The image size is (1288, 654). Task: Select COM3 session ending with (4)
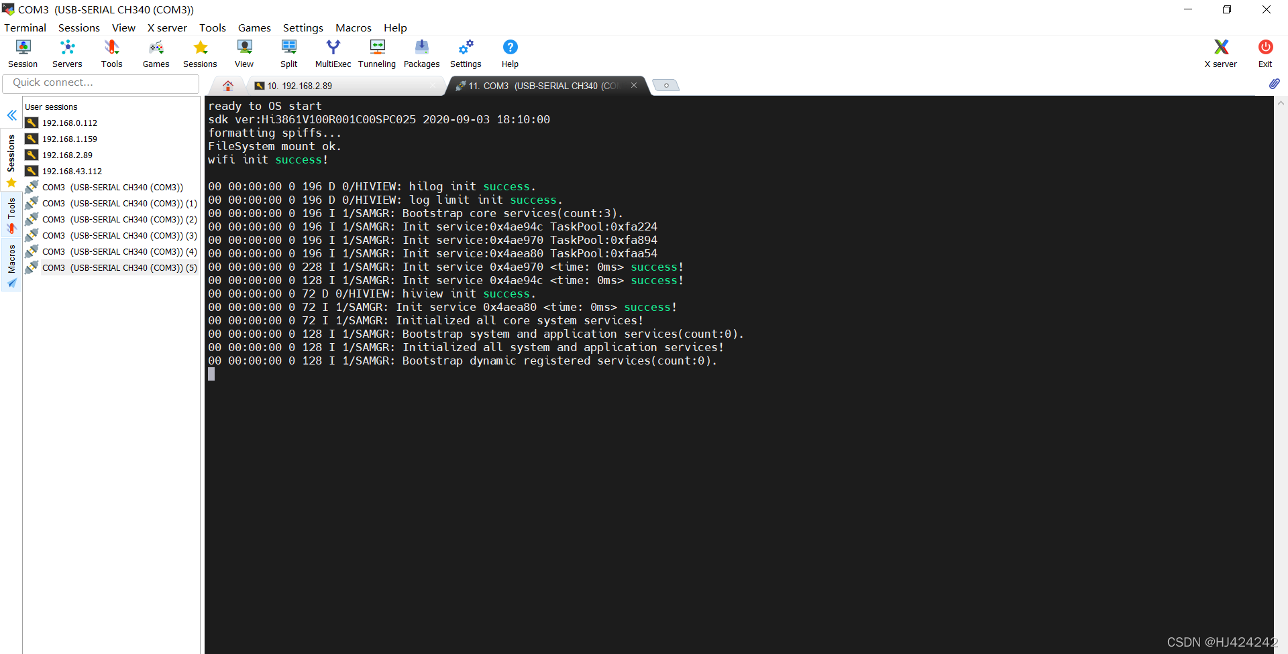point(119,251)
